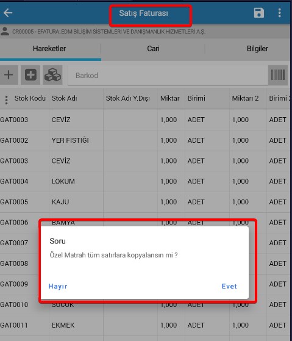Choose Hayır in the Soru dialog

pos(58,286)
